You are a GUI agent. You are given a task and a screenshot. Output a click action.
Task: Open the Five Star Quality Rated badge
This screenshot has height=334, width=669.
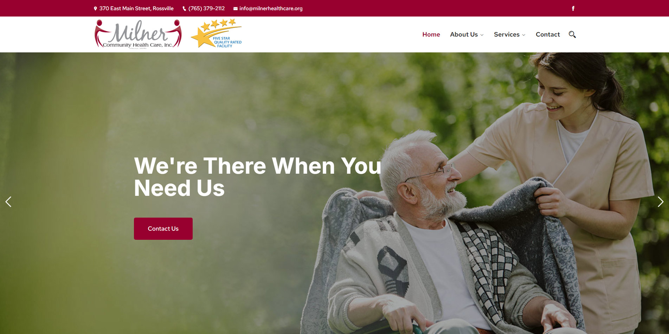tap(216, 33)
